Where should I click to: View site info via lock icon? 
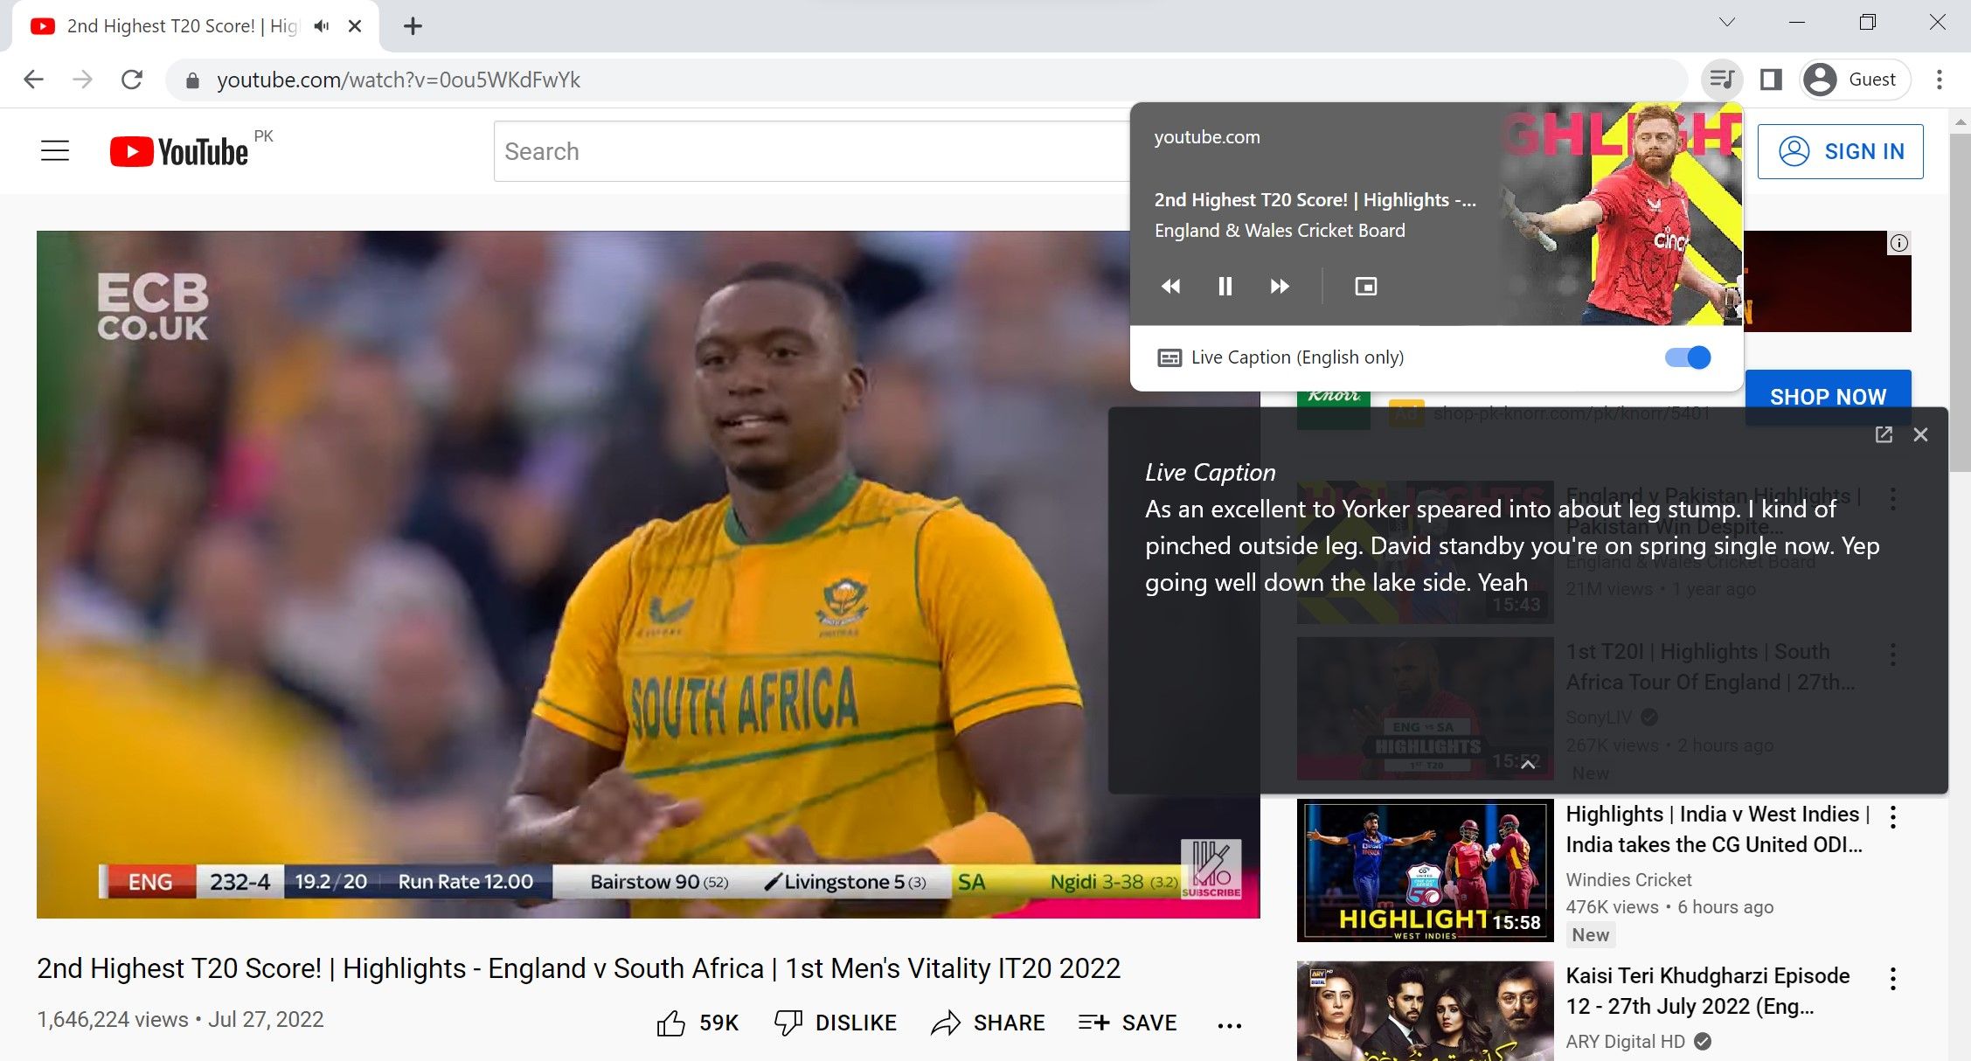pos(192,80)
